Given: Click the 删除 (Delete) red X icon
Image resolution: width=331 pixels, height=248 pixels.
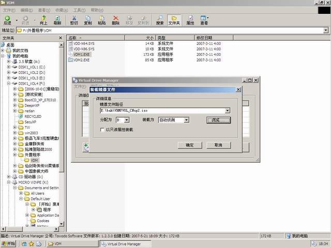Looking at the screenshot, I should (115, 20).
